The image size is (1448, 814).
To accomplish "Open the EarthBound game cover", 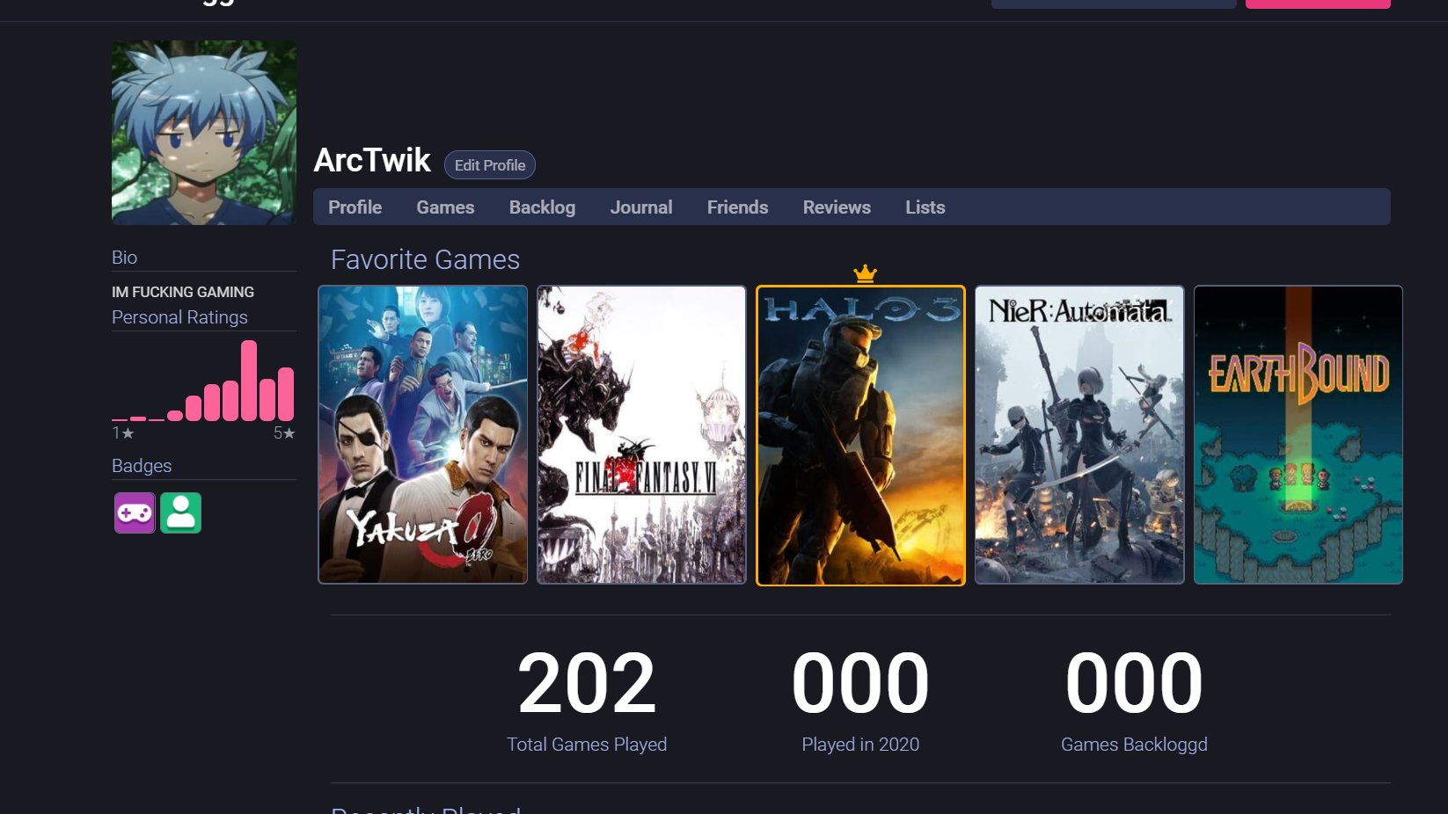I will pyautogui.click(x=1298, y=434).
